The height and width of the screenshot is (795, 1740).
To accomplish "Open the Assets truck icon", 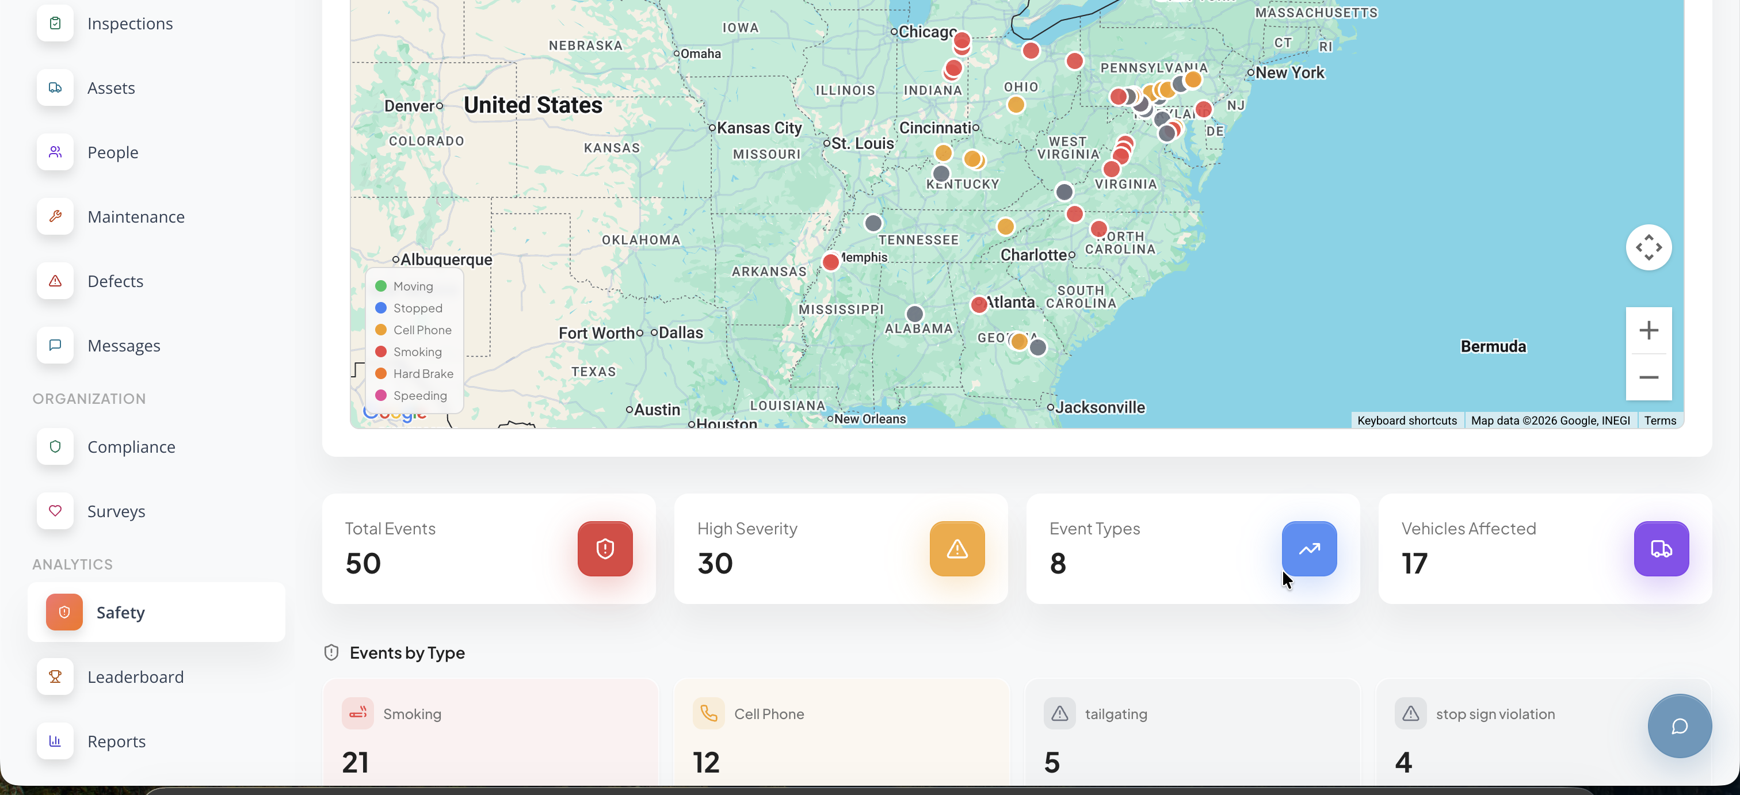I will click(55, 88).
